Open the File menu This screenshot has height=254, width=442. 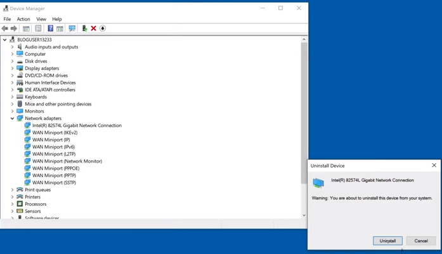pyautogui.click(x=7, y=19)
